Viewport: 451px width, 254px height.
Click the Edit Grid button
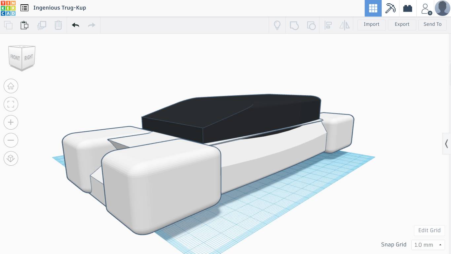click(x=430, y=231)
